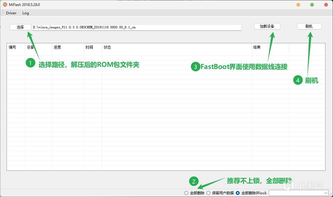Image resolution: width=333 pixels, height=197 pixels.
Task: Click the 设备 column header
Action: [x=30, y=47]
